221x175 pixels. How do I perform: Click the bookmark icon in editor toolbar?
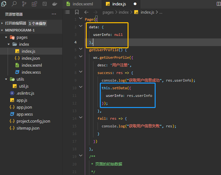[x=77, y=12]
